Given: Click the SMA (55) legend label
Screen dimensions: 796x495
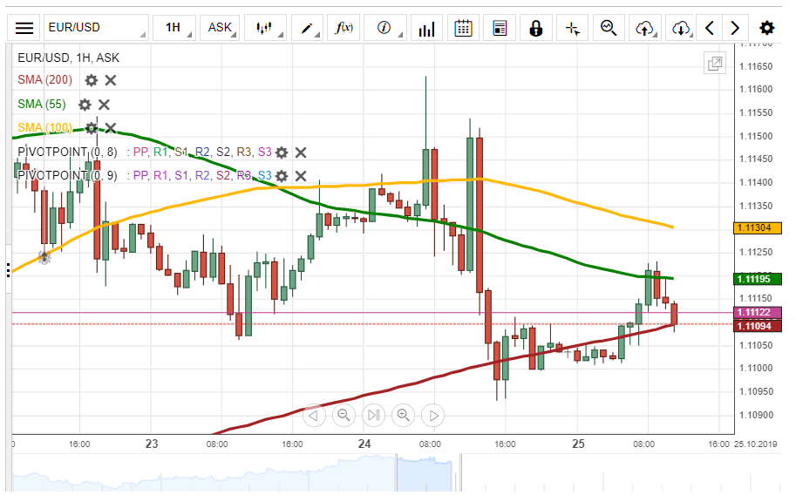Looking at the screenshot, I should point(42,104).
